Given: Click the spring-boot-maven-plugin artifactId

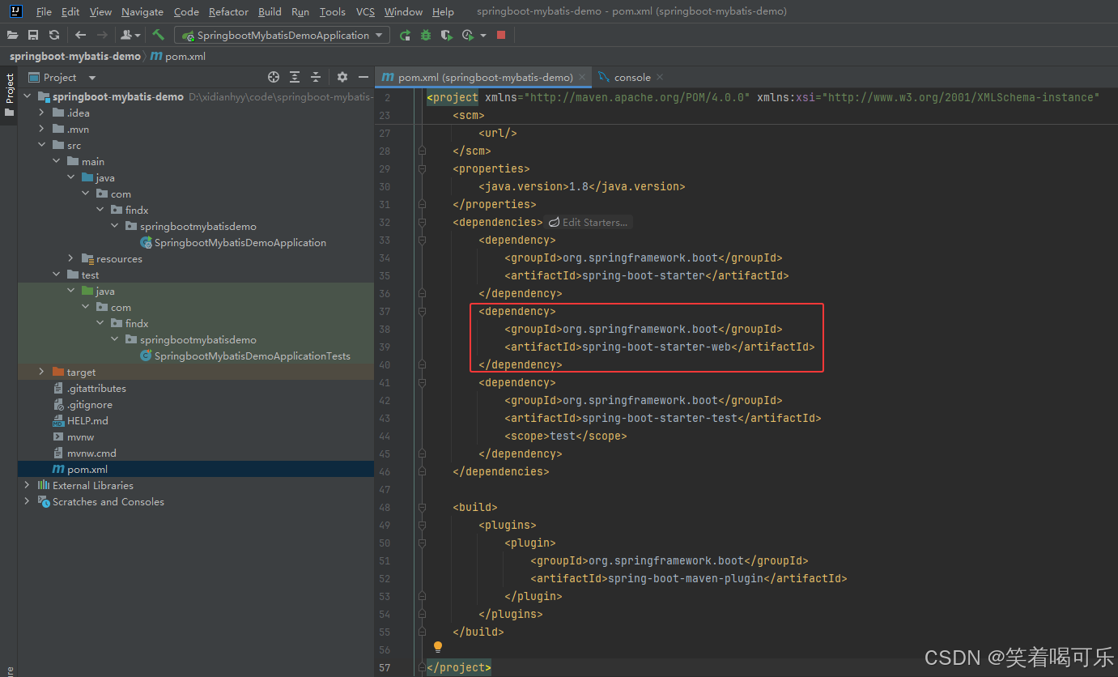Looking at the screenshot, I should [686, 578].
